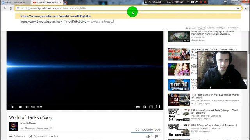Open downloads arrow icon
Image resolution: width=250 pixels, height=140 pixels.
[246, 9]
